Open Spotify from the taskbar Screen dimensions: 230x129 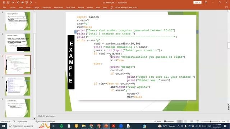61,126
